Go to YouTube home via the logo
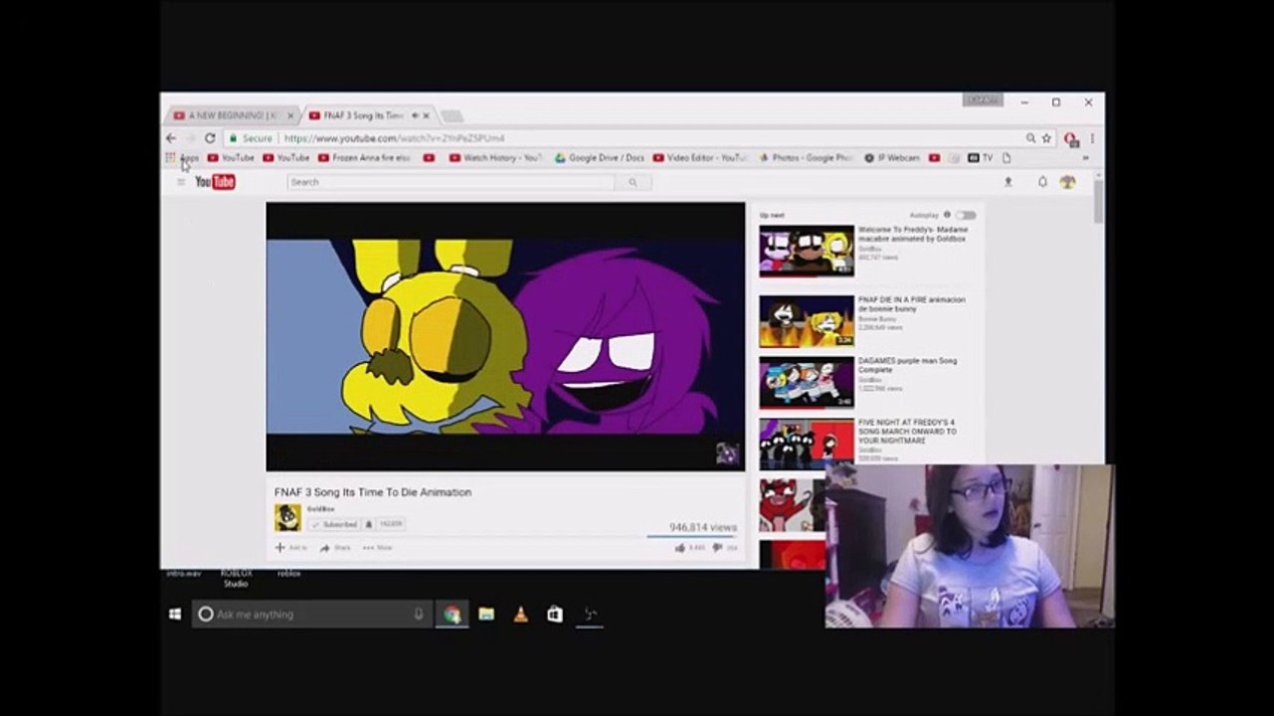The width and height of the screenshot is (1274, 716). (215, 182)
